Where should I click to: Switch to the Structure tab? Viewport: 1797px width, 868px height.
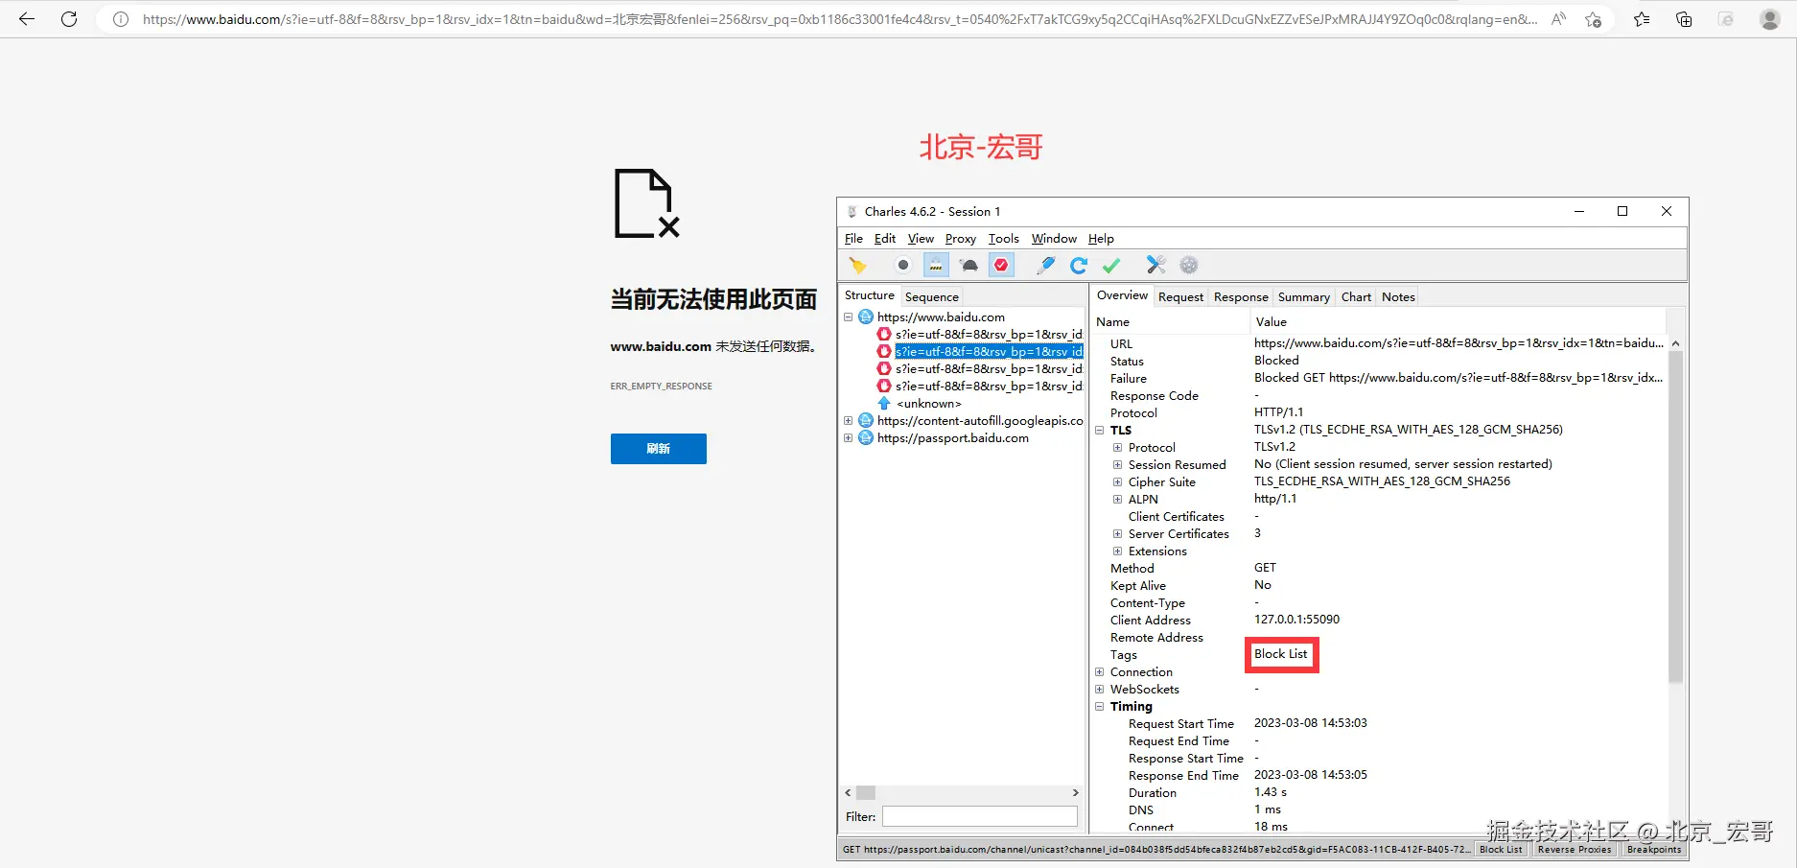point(870,295)
